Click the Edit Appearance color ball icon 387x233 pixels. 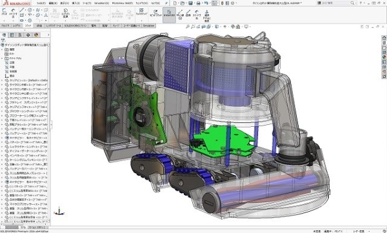[232, 26]
